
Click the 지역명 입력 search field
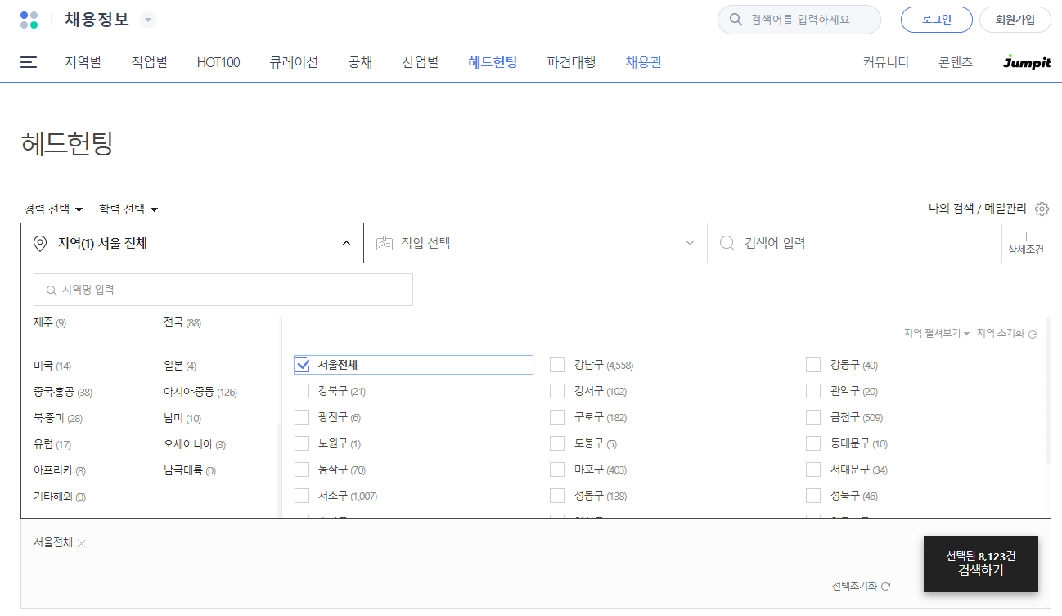[223, 290]
